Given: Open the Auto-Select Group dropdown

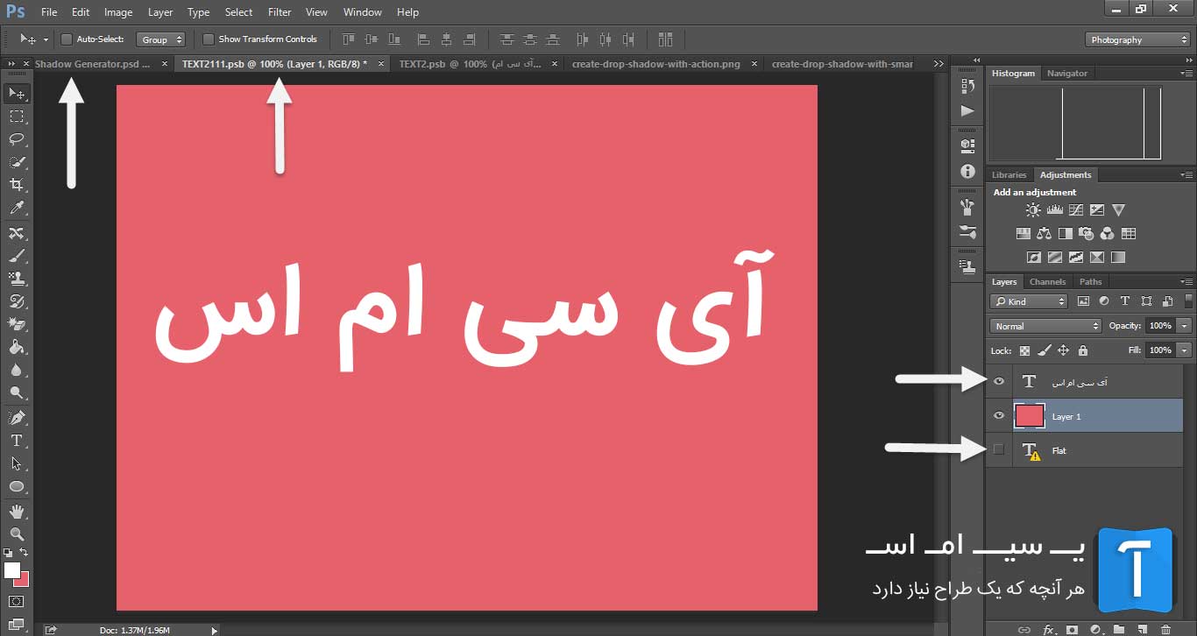Looking at the screenshot, I should pos(160,39).
